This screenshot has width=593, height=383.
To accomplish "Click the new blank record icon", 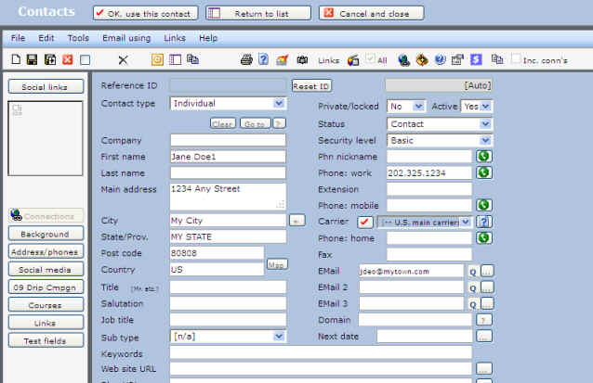I will (16, 59).
